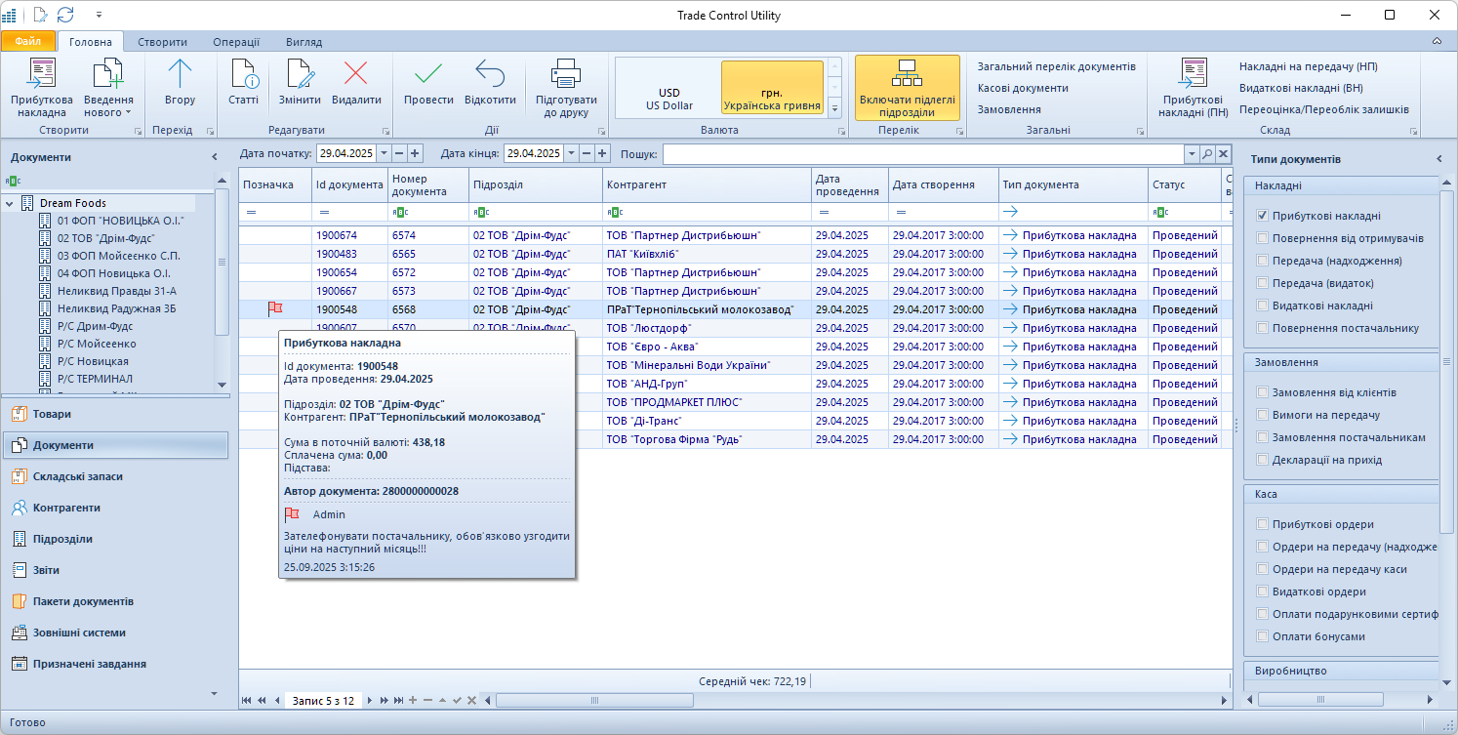Viewport: 1458px width, 735px height.
Task: Open the Товари navigation section
Action: pyautogui.click(x=115, y=414)
